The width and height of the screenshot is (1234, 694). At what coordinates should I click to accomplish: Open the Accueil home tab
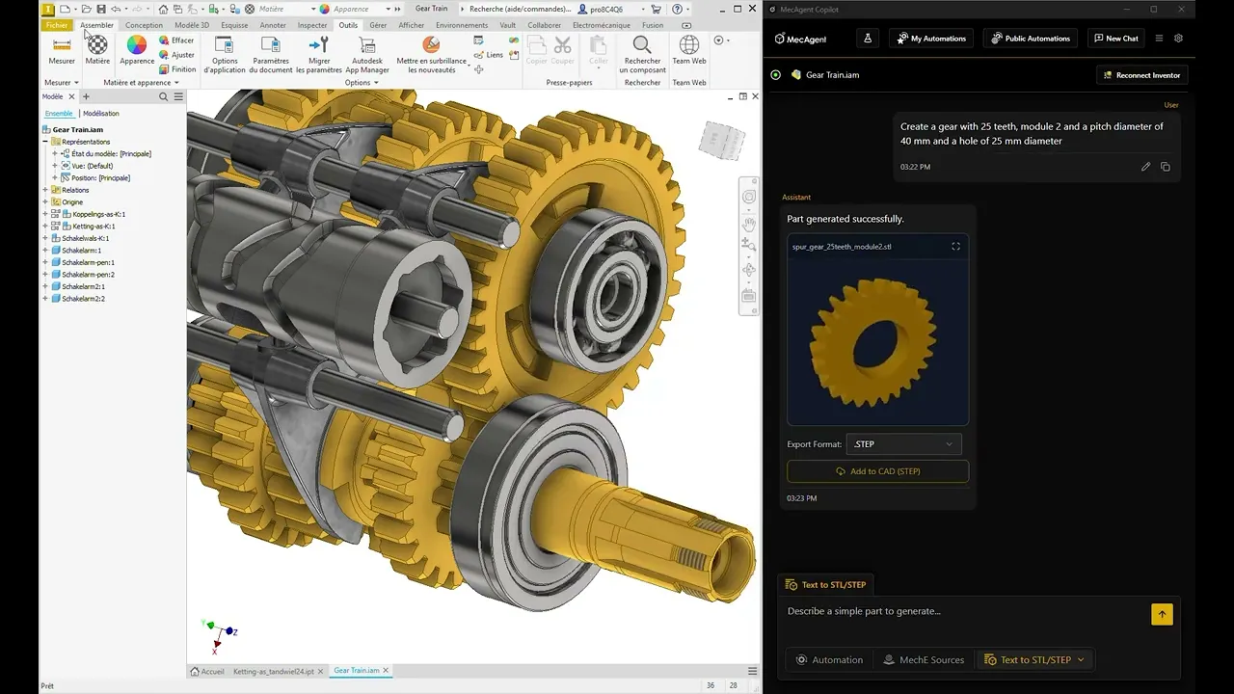coord(207,671)
